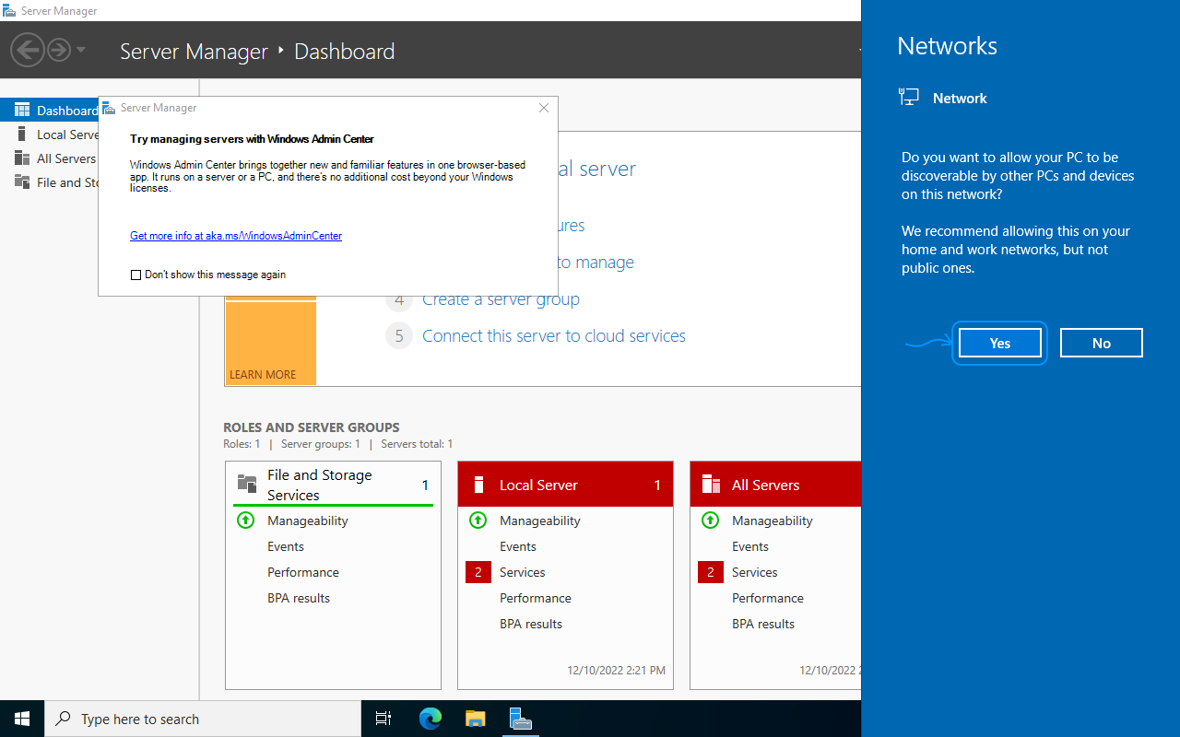
Task: Click Connect this server to cloud services
Action: click(x=554, y=336)
